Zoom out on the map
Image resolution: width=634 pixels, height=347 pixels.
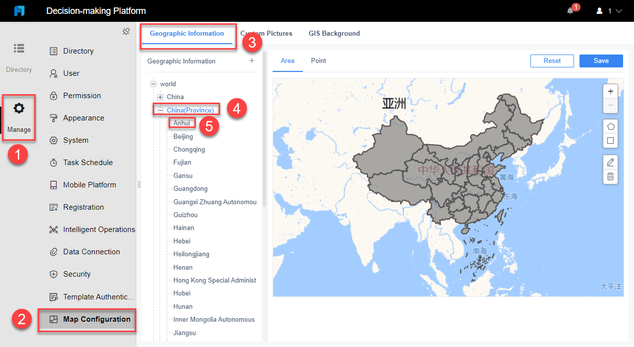(x=610, y=106)
